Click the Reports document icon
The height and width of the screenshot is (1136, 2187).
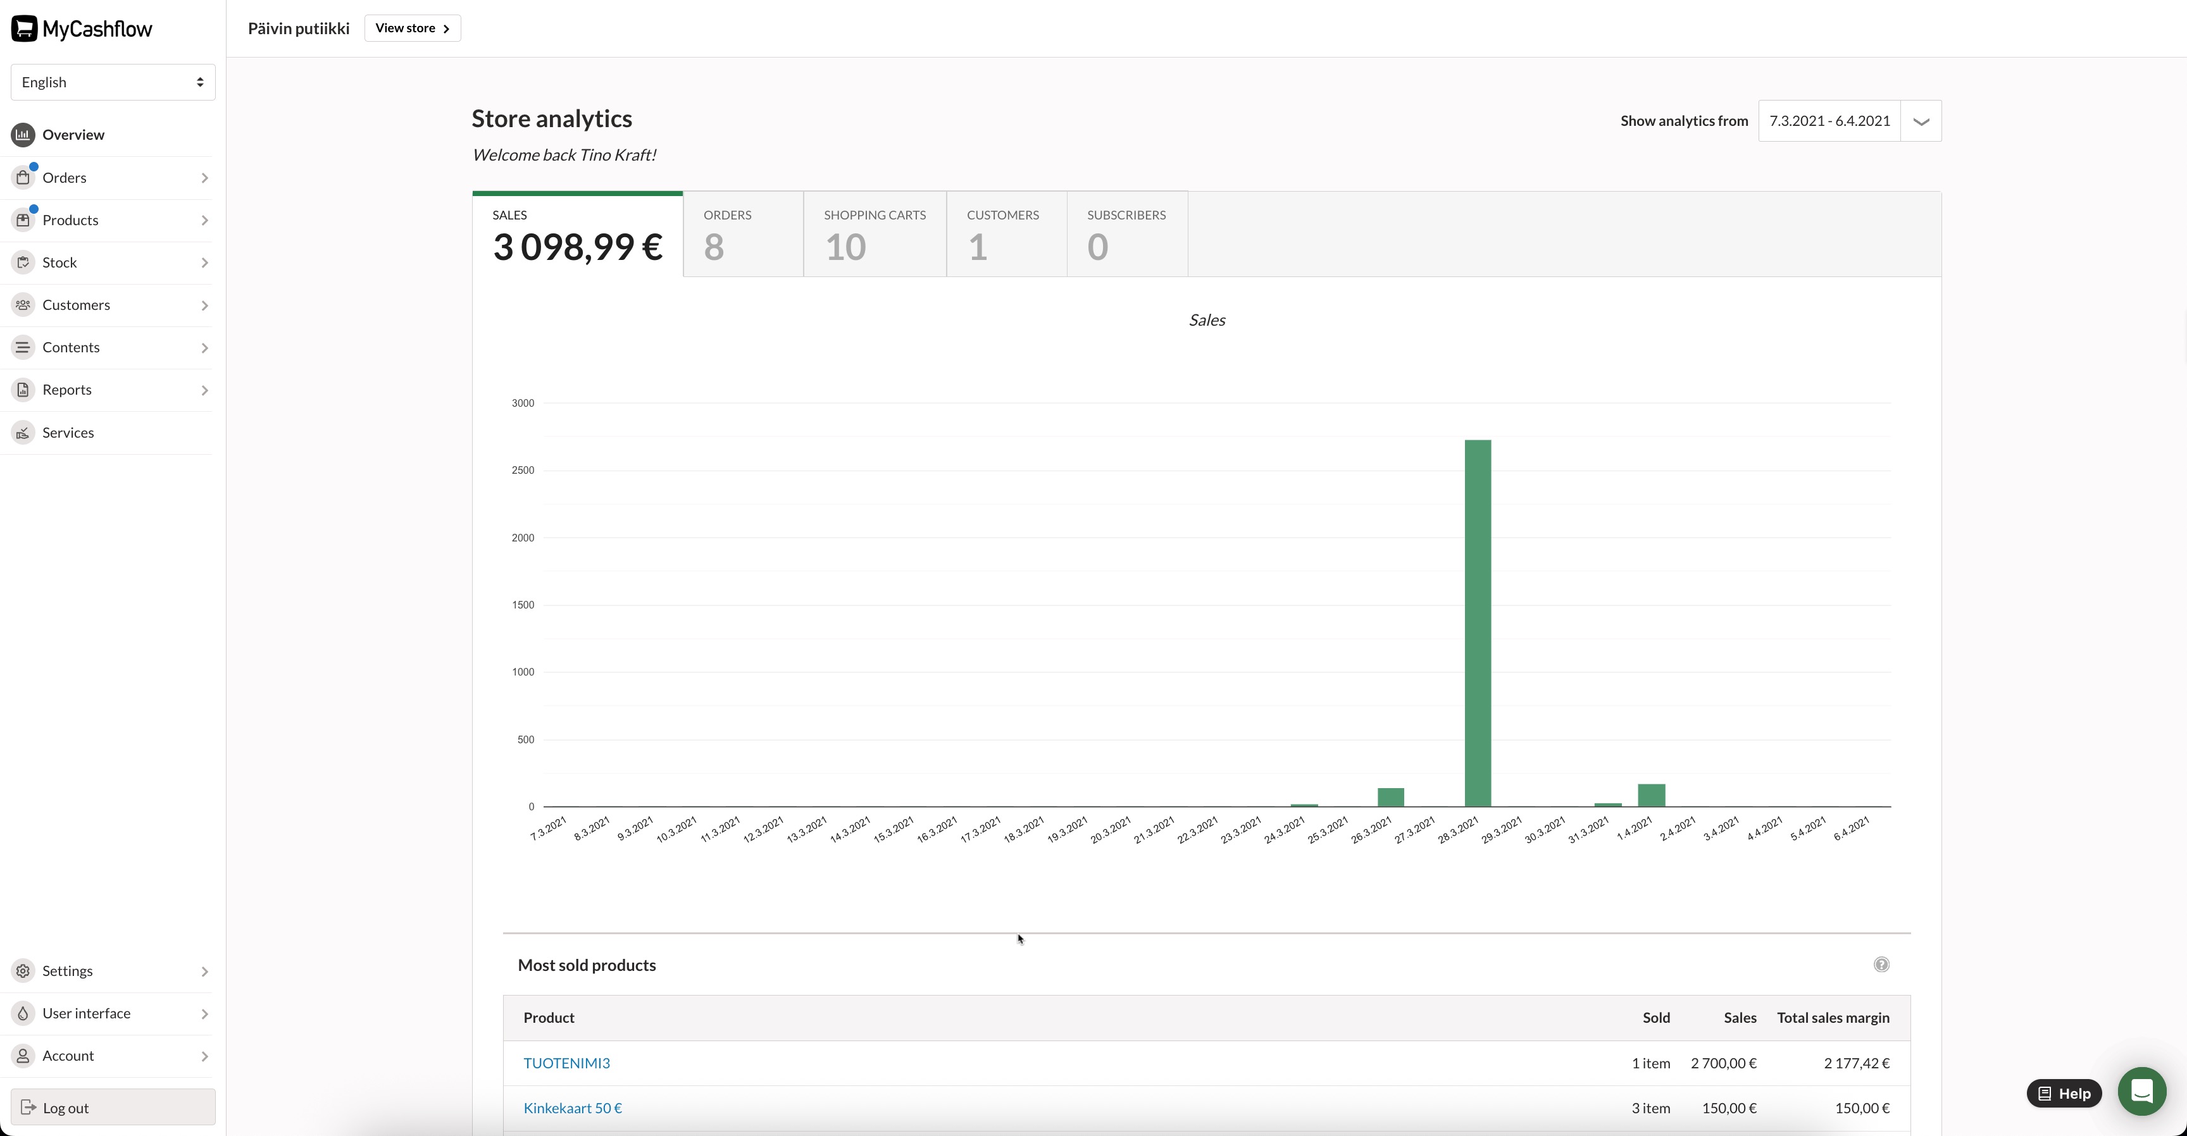pyautogui.click(x=23, y=390)
